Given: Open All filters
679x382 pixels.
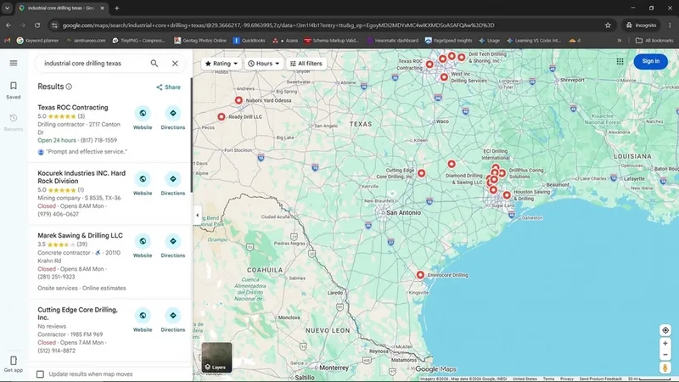Looking at the screenshot, I should (x=306, y=63).
